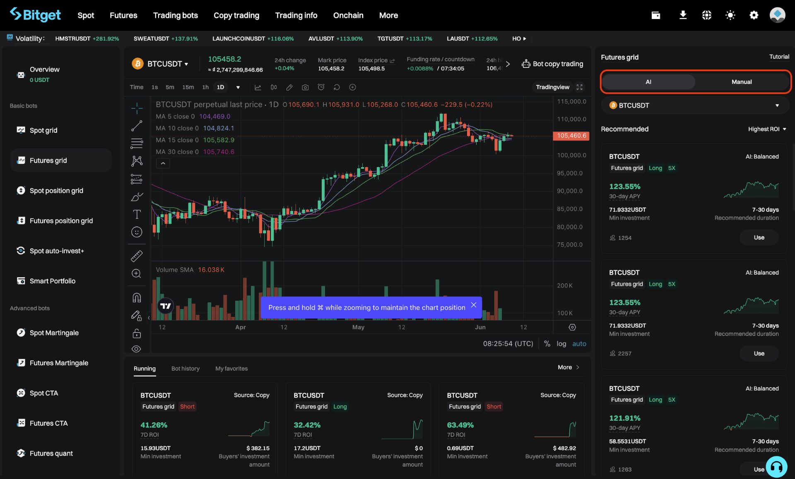The image size is (795, 479).
Task: Expand chart to fullscreen
Action: point(580,87)
